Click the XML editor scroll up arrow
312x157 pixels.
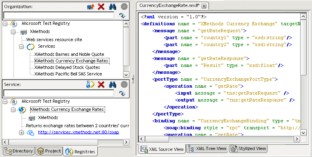pyautogui.click(x=303, y=17)
